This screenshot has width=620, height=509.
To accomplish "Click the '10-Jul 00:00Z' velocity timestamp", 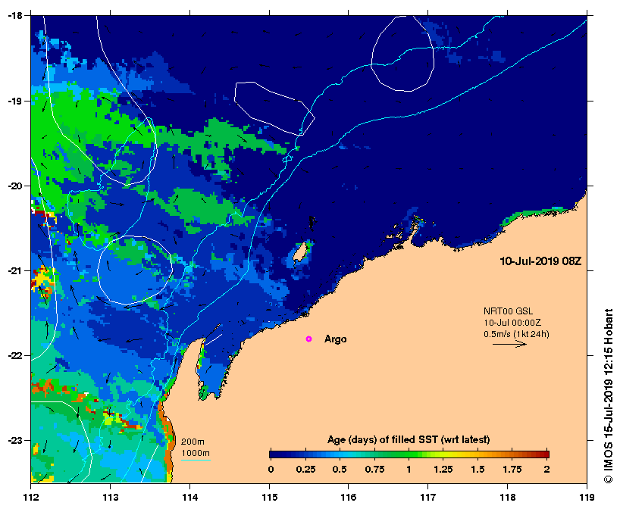I will pos(512,323).
